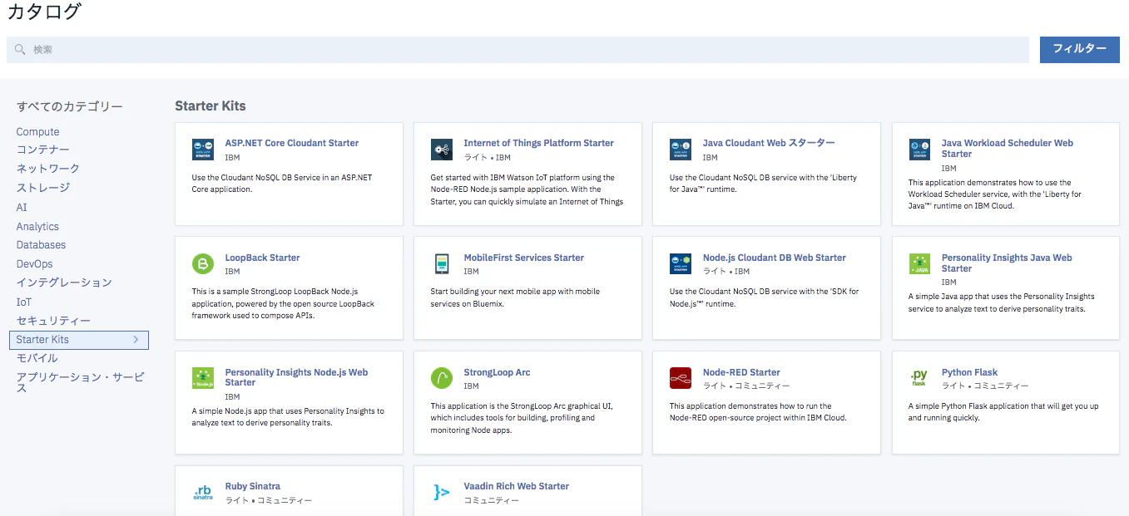Select the ストレージ category
This screenshot has height=516, width=1129.
coord(43,188)
